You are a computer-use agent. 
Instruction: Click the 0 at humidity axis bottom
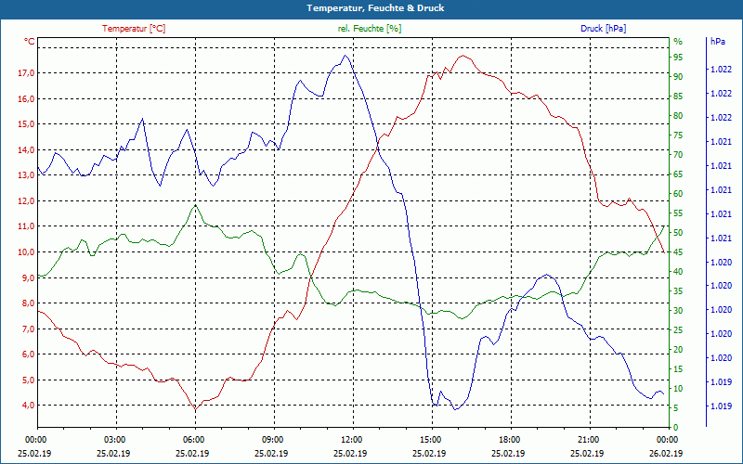pos(676,428)
